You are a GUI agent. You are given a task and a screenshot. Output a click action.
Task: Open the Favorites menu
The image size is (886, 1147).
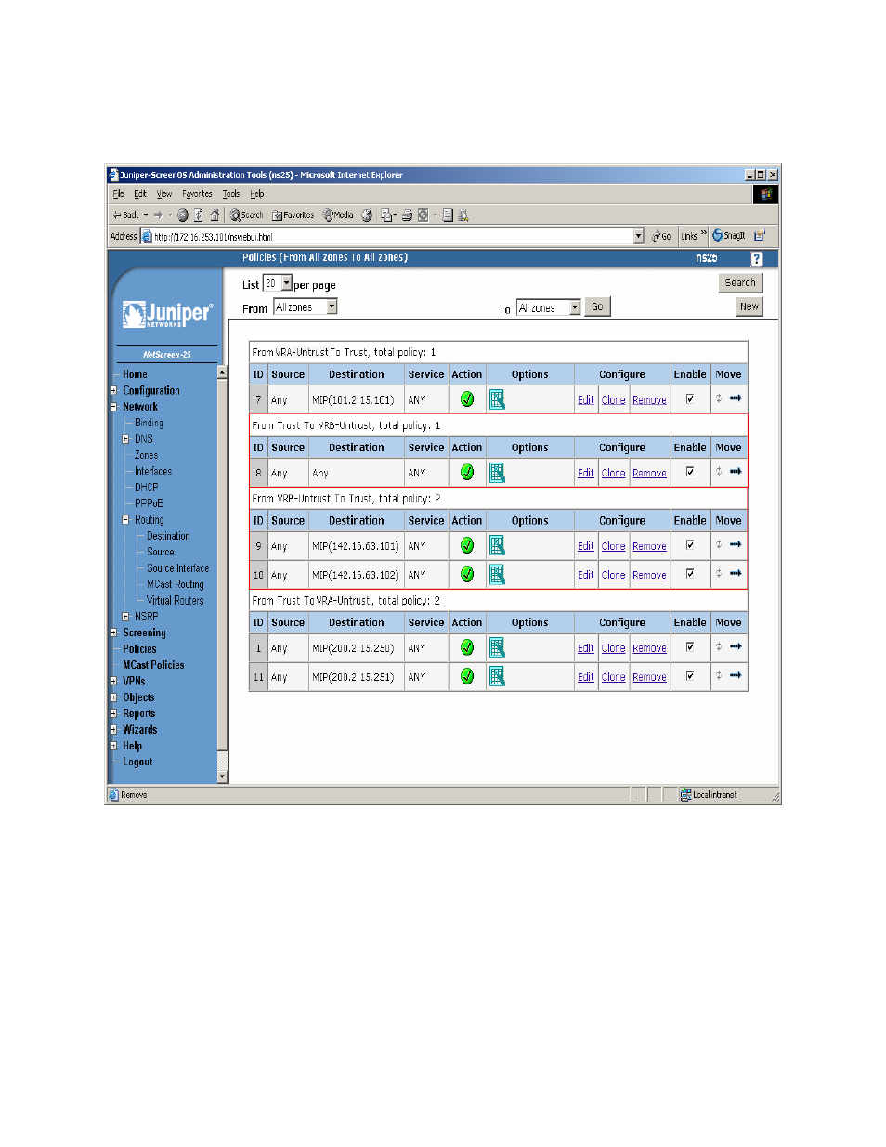click(197, 194)
